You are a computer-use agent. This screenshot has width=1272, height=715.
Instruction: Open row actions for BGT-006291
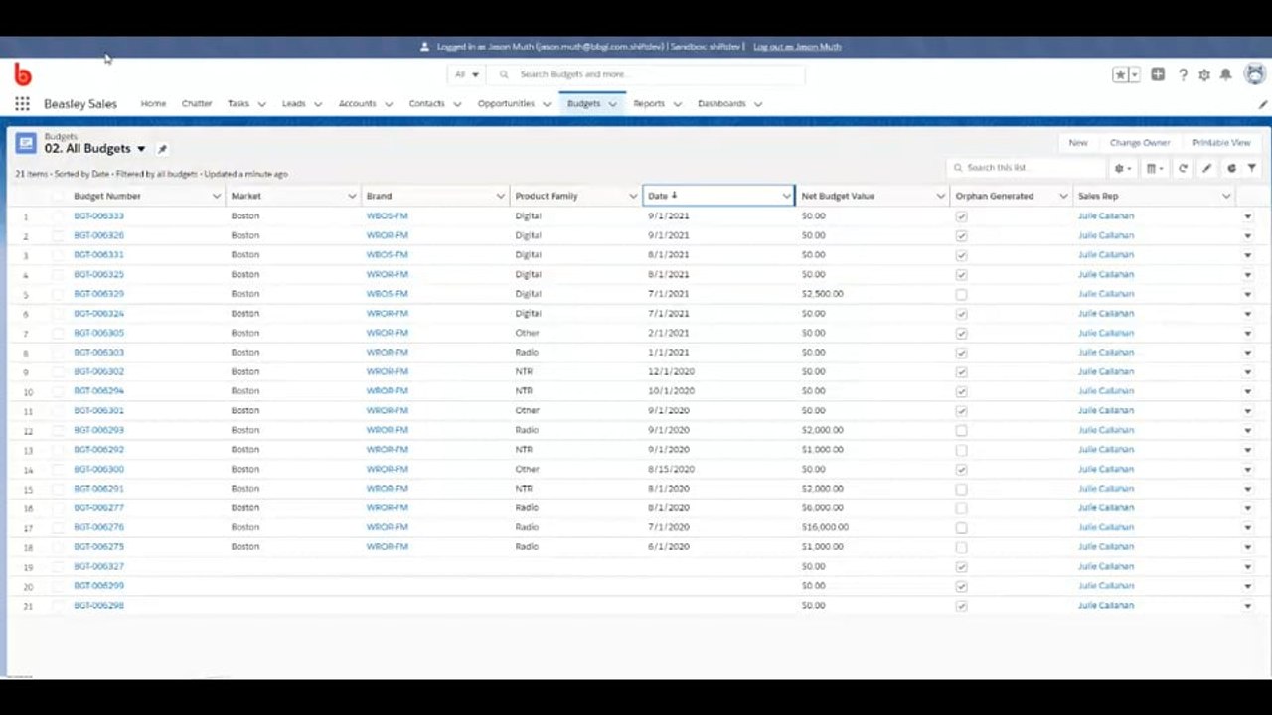(1248, 489)
